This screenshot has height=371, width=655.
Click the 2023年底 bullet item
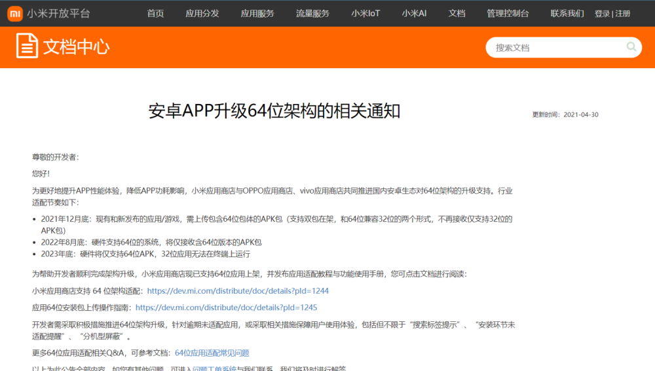145,254
